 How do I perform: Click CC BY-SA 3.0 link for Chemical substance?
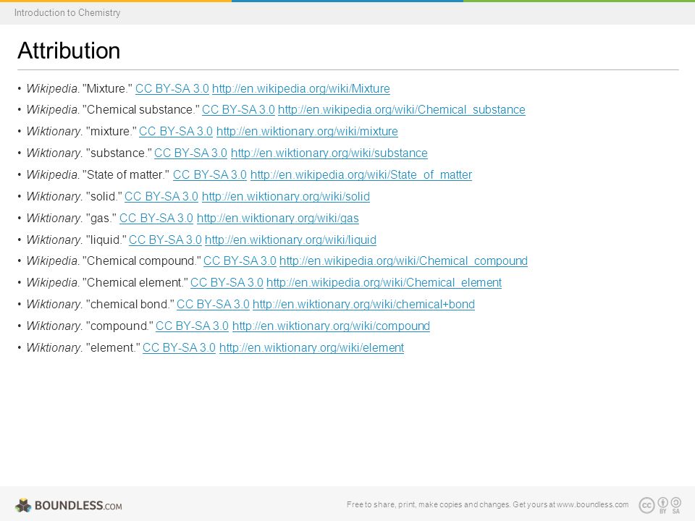tap(238, 109)
